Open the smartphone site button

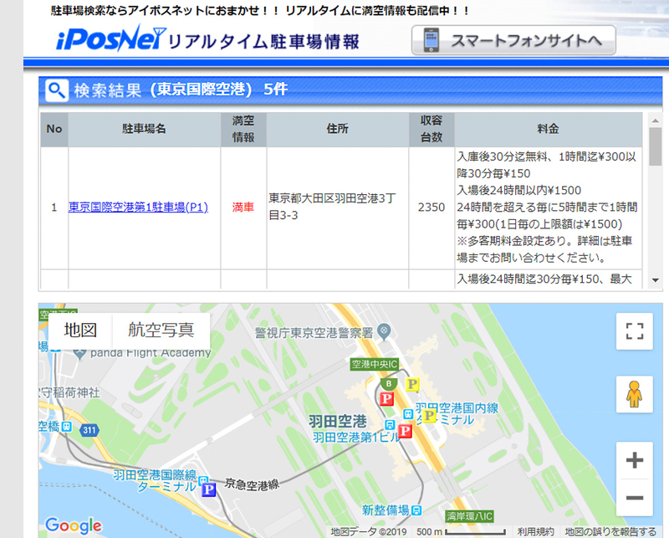(x=513, y=40)
